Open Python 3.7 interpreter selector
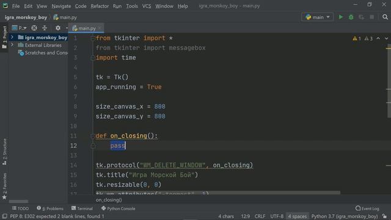This screenshot has width=391, height=220. [x=345, y=216]
